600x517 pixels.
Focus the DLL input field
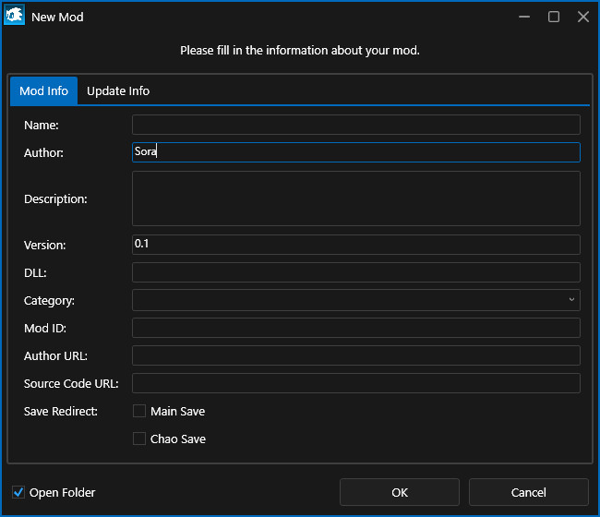pos(355,272)
